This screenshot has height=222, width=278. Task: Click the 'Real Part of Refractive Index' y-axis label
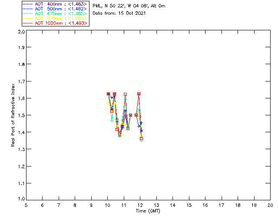pyautogui.click(x=13, y=114)
